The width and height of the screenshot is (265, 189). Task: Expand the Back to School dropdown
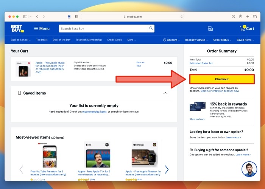pyautogui.click(x=20, y=40)
